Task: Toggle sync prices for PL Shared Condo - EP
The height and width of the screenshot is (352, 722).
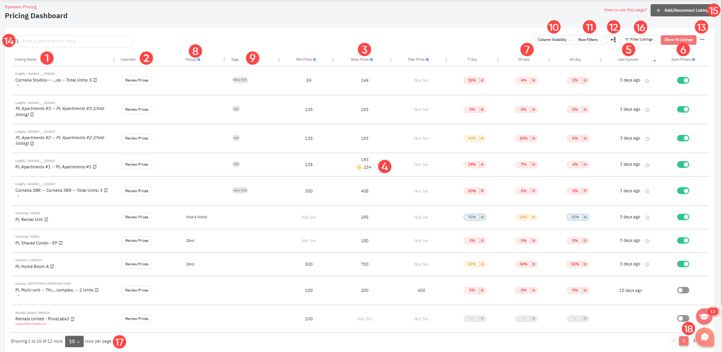Action: pyautogui.click(x=683, y=240)
